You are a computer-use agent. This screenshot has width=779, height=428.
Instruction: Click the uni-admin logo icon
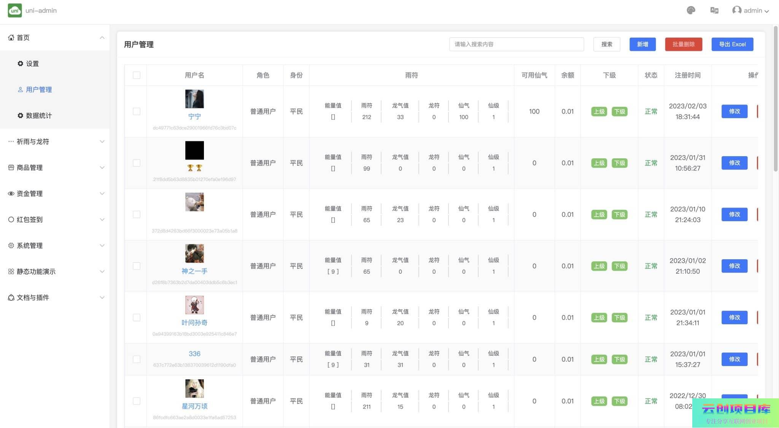pos(15,10)
